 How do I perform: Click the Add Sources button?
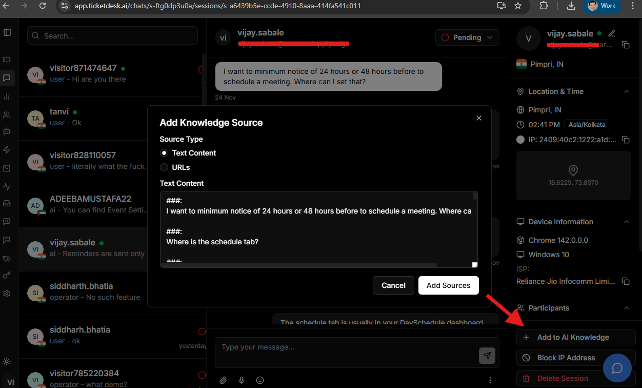click(x=448, y=285)
